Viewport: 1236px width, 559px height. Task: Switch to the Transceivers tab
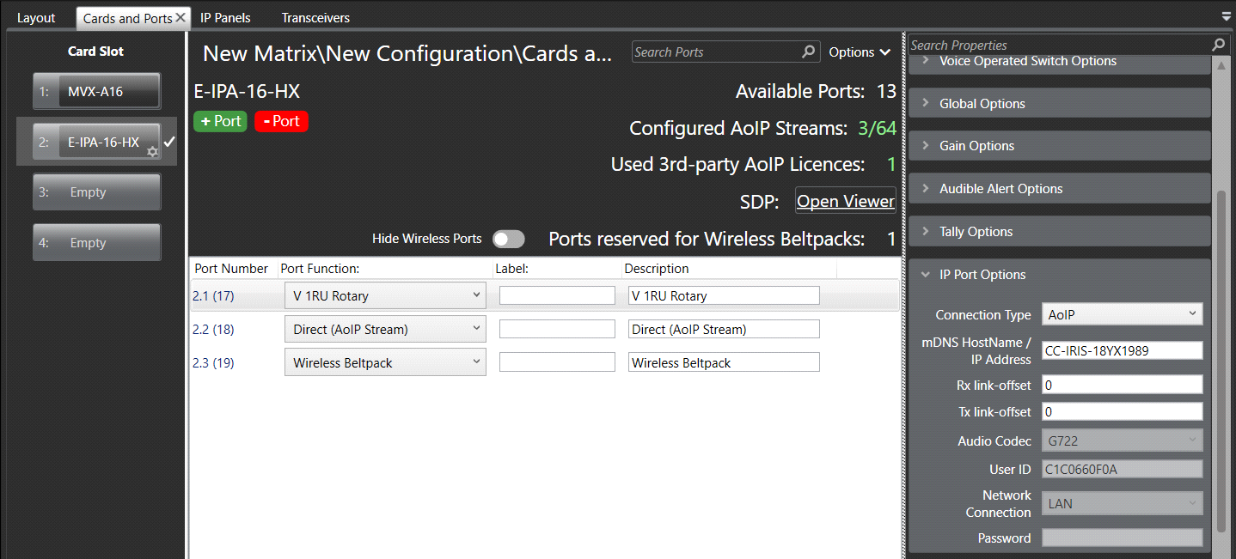click(315, 17)
